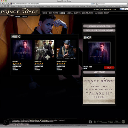Open the 102 comments link
128x128 pixels.
17,65
